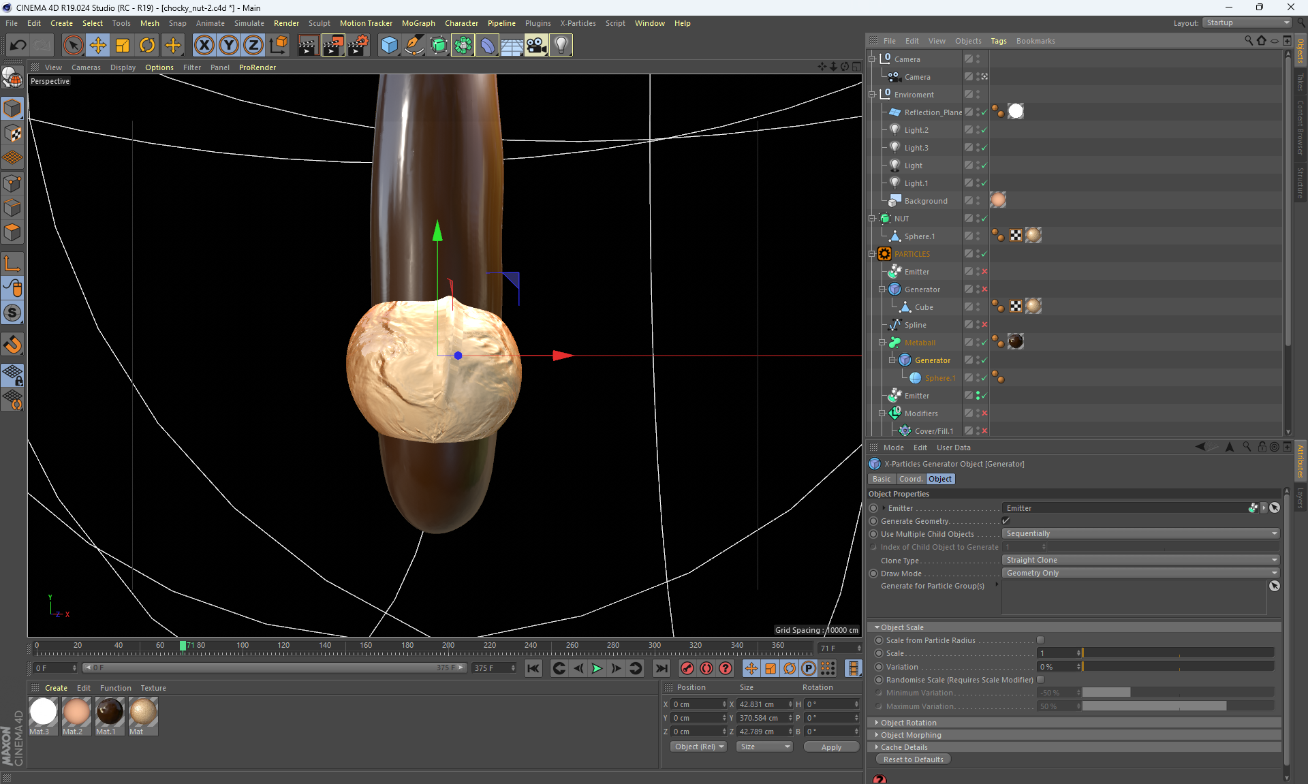Click the Reset to Defaults button

(x=913, y=759)
